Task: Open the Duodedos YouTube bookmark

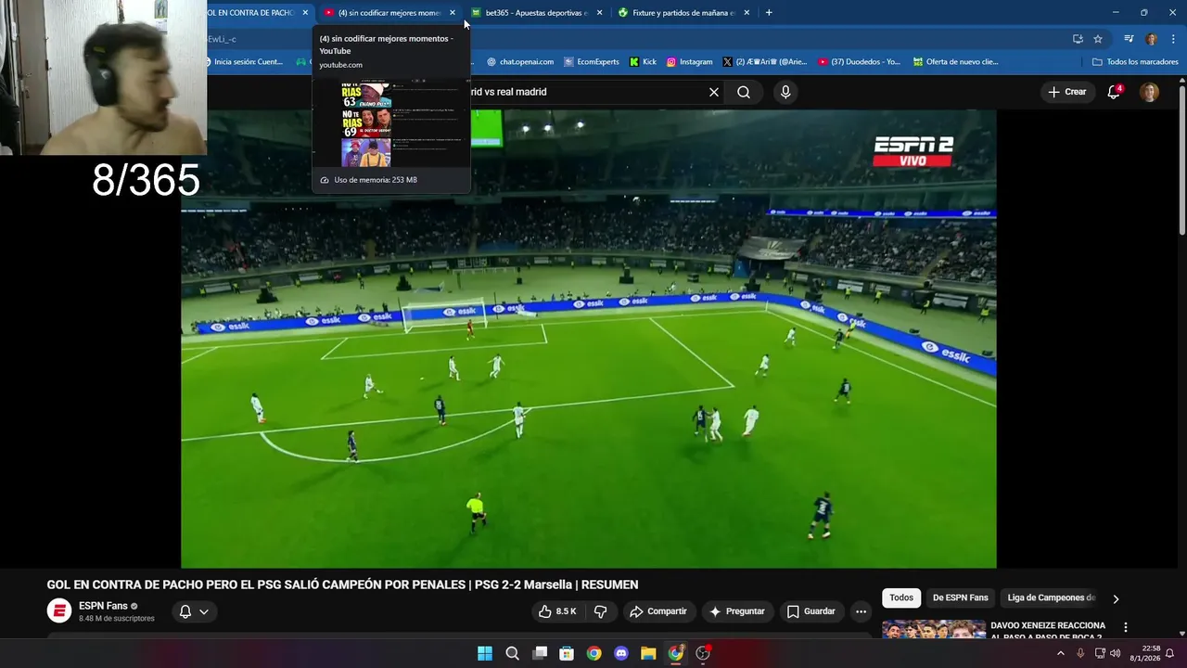Action: tap(859, 62)
